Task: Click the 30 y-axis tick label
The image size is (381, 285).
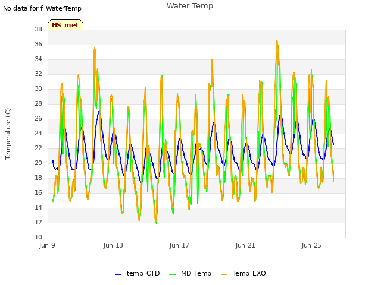Action: (38, 88)
